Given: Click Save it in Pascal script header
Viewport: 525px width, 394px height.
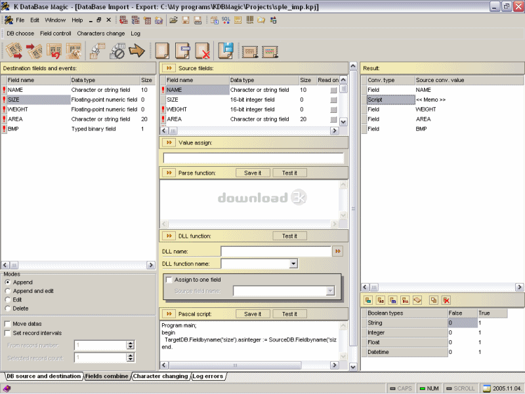Looking at the screenshot, I should [253, 314].
